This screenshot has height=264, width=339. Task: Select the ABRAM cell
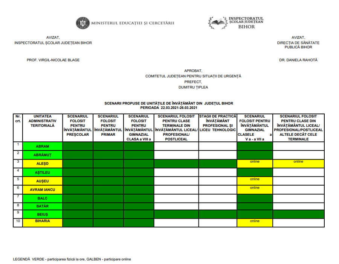(42, 146)
